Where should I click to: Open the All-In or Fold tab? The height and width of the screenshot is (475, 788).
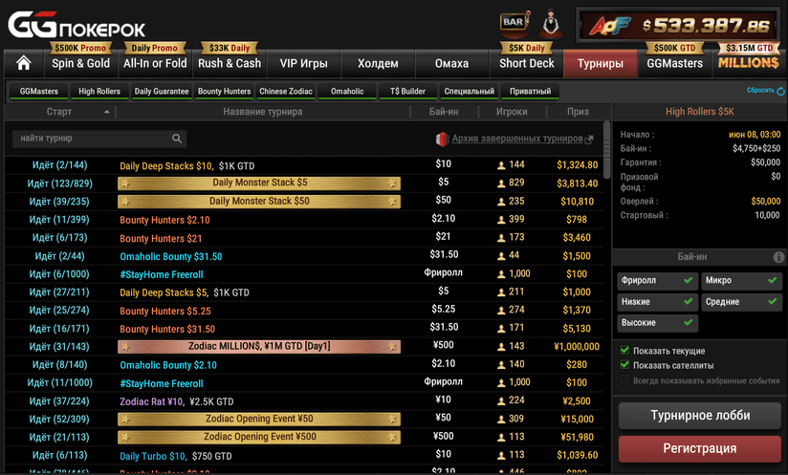[x=155, y=63]
